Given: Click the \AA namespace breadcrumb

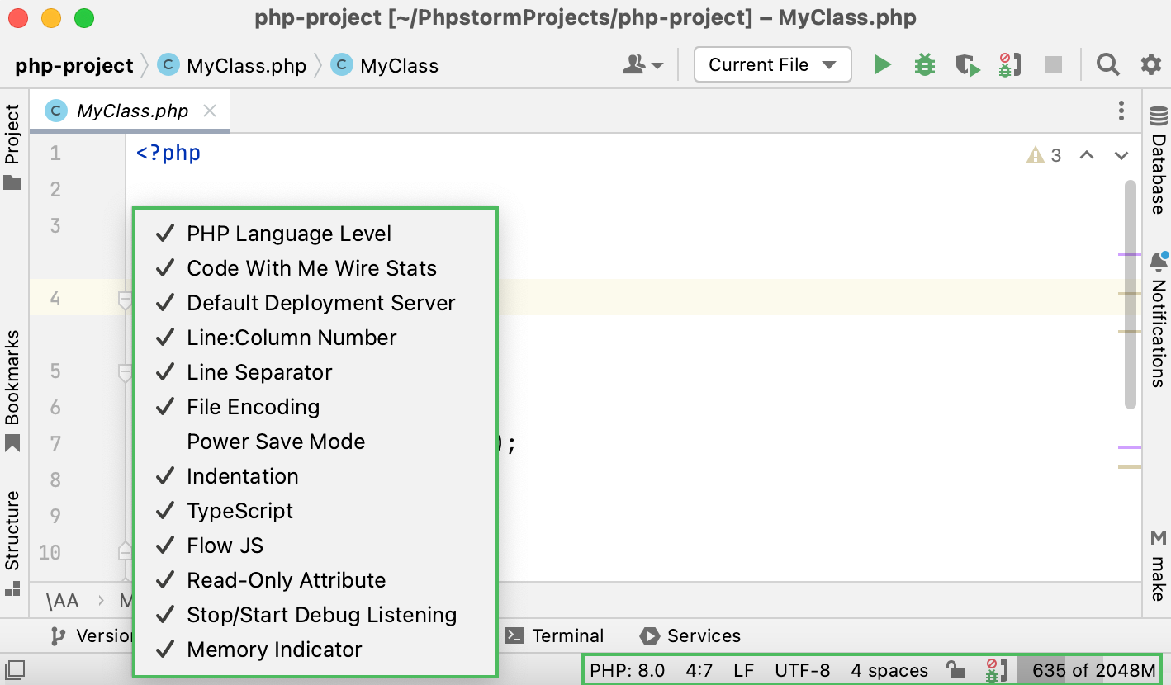Looking at the screenshot, I should [63, 600].
